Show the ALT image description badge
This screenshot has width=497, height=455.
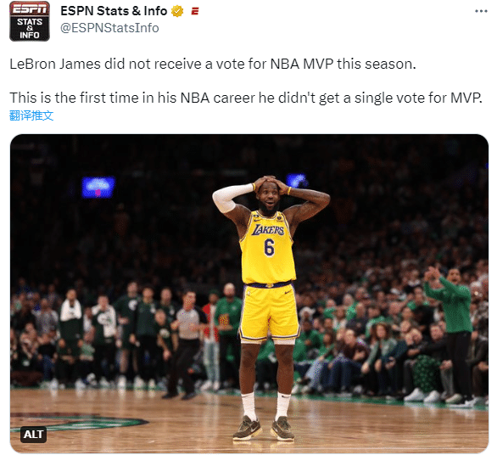pyautogui.click(x=34, y=434)
